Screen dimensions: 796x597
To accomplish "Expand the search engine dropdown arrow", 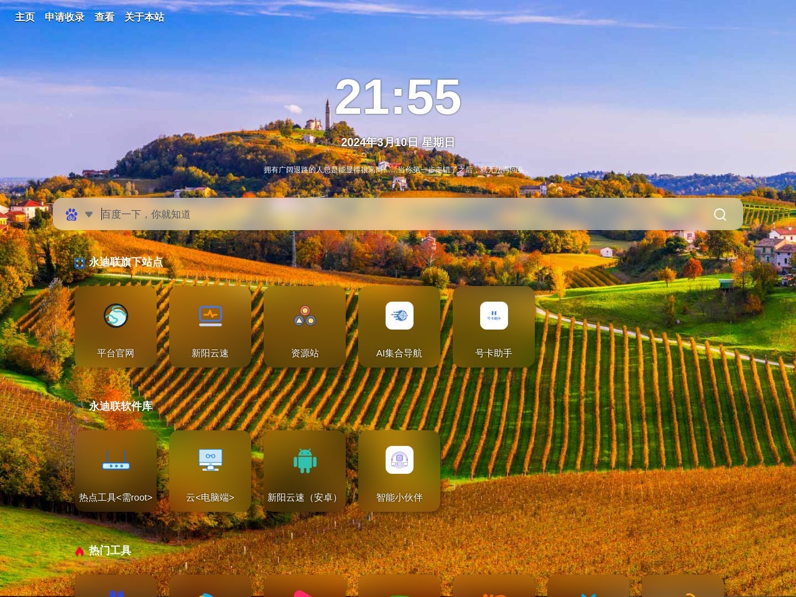I will [x=89, y=215].
